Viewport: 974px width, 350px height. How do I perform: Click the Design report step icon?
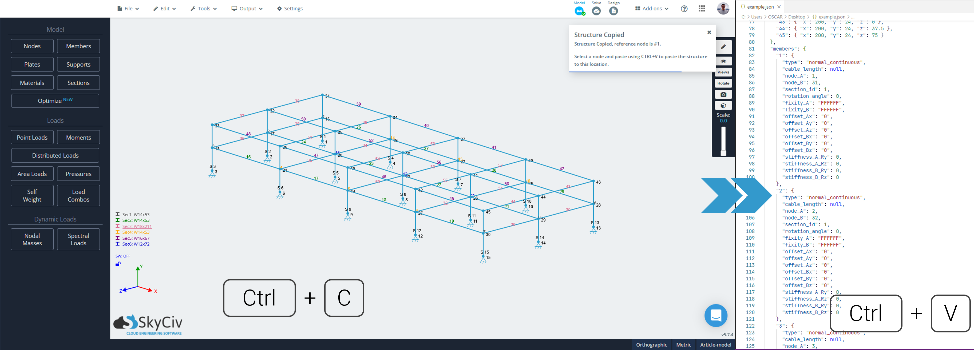coord(613,11)
